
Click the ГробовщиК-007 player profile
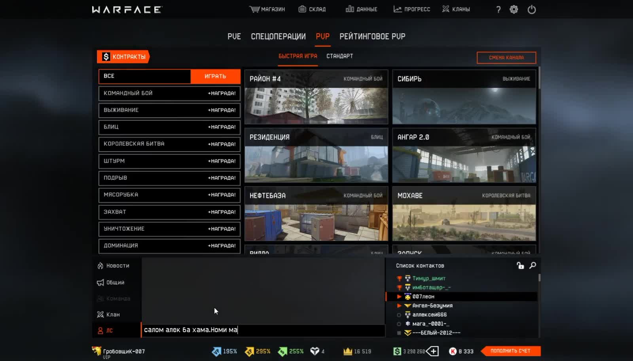point(119,351)
